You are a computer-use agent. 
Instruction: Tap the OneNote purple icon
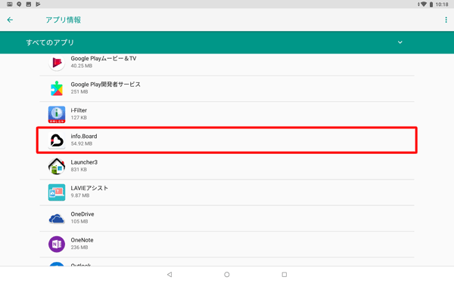tap(57, 245)
